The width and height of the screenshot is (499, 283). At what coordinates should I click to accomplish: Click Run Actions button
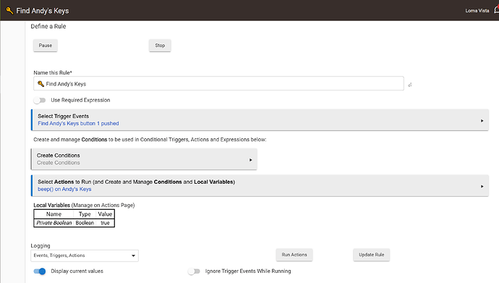click(294, 255)
